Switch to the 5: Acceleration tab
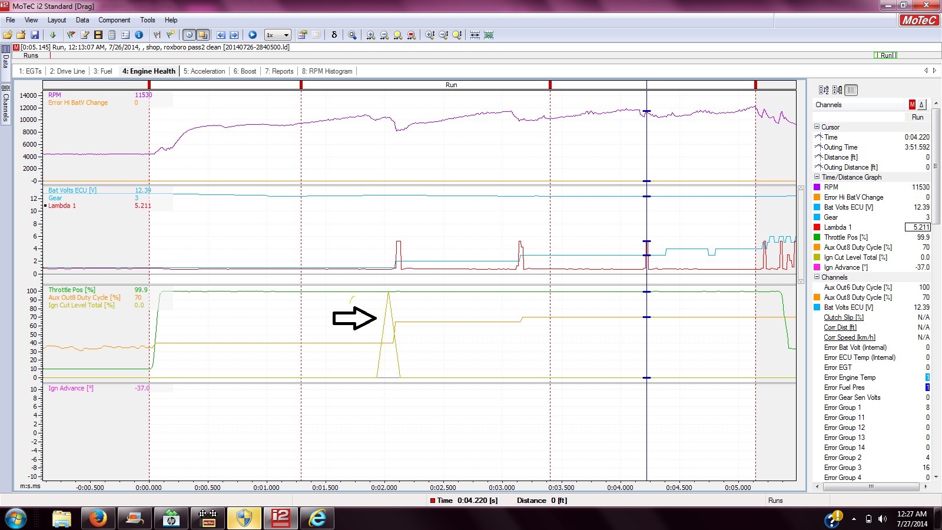 [204, 71]
